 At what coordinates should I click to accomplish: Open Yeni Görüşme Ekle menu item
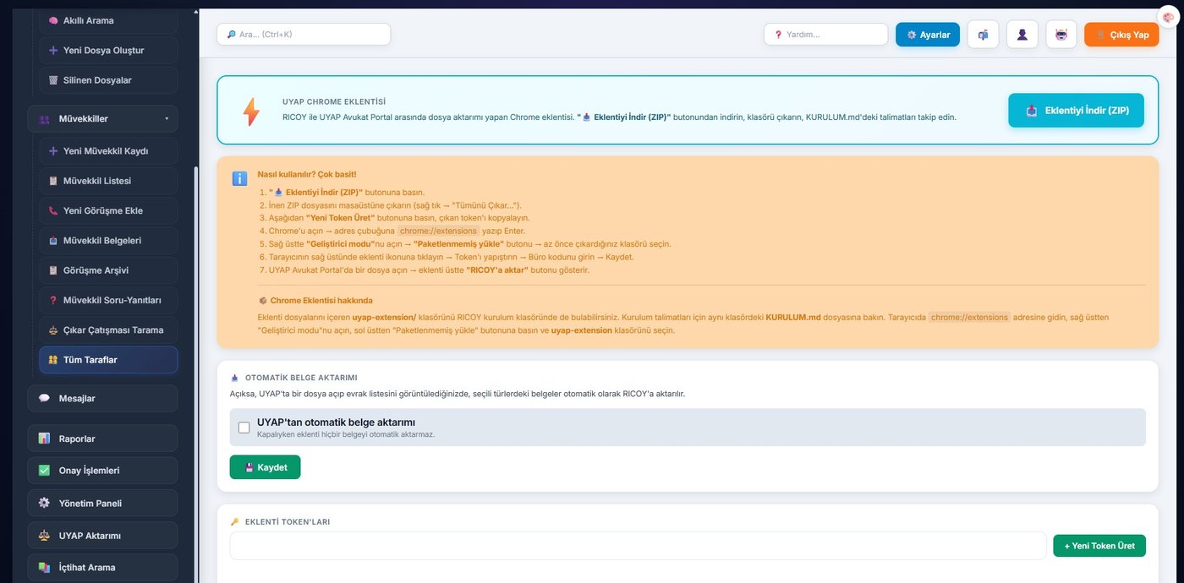(108, 210)
